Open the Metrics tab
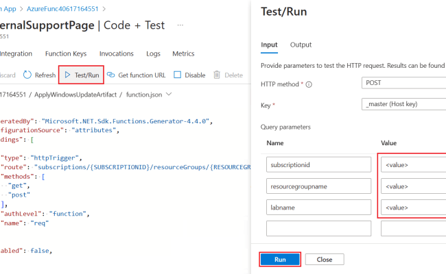 click(183, 53)
